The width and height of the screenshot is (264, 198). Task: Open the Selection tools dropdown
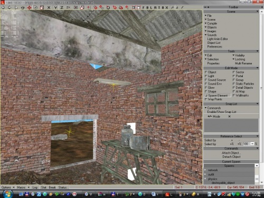212,59
